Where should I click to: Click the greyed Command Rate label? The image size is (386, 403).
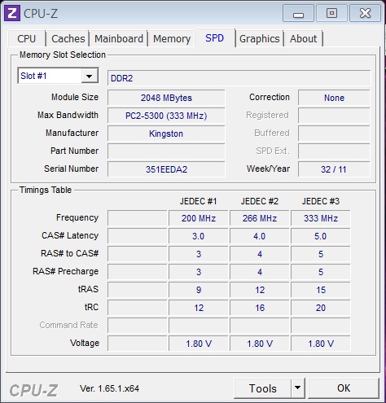tap(68, 325)
